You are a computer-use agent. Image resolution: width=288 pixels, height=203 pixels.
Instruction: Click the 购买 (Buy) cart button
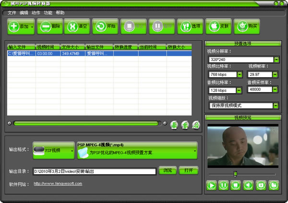point(247,27)
